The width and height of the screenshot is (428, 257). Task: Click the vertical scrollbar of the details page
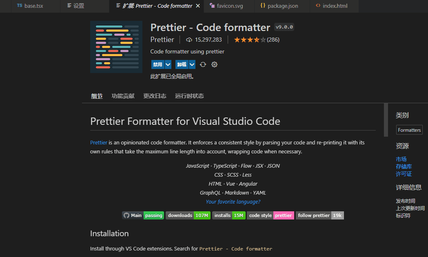coord(386,120)
